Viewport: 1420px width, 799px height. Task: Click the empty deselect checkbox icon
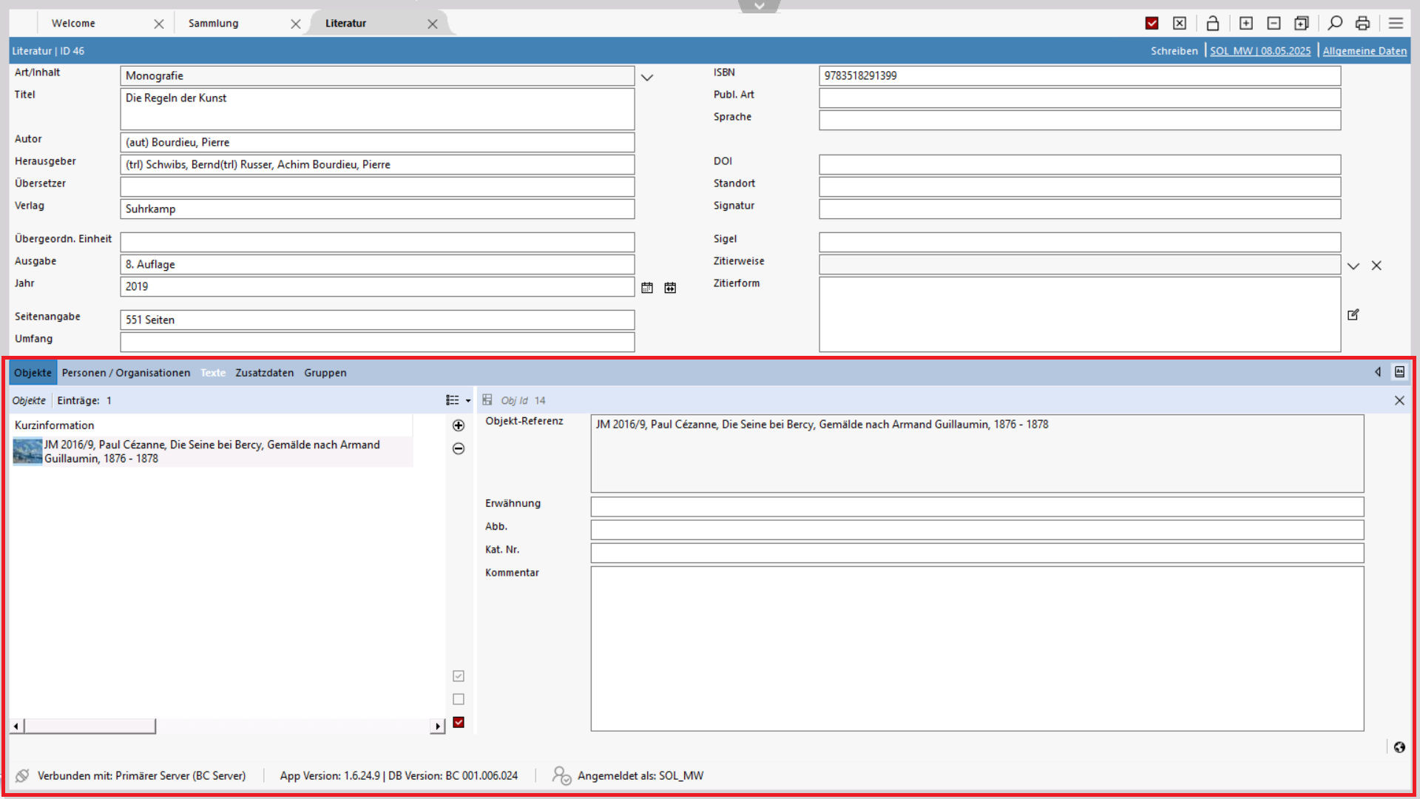point(459,699)
